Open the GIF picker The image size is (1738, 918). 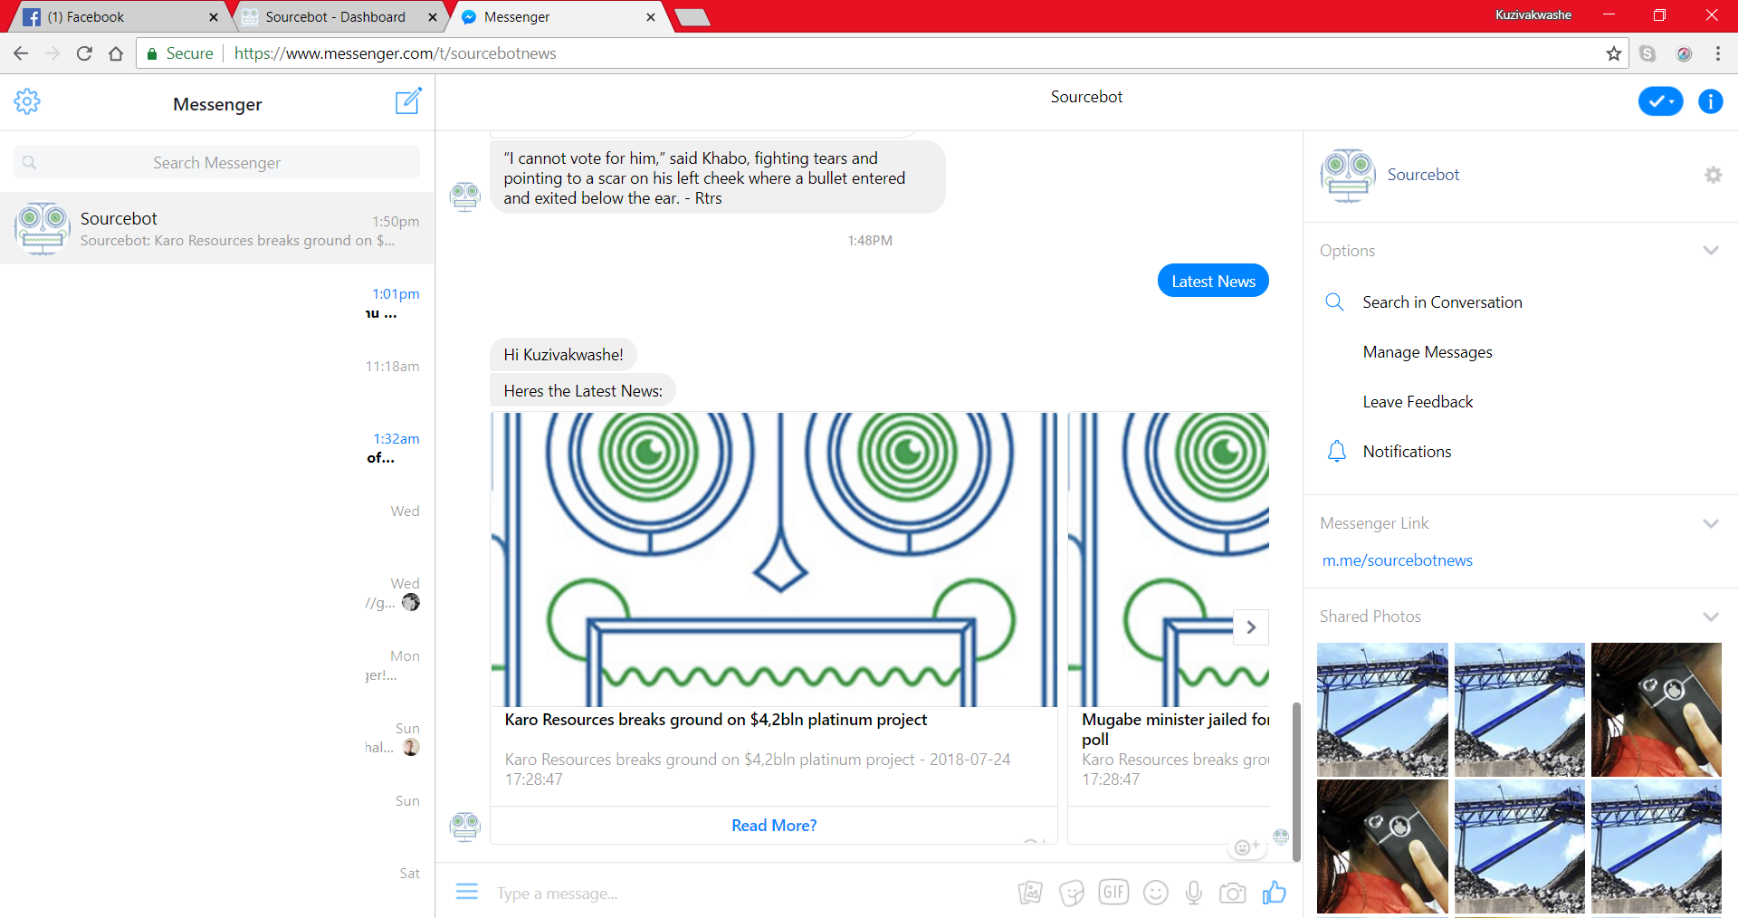click(1113, 892)
